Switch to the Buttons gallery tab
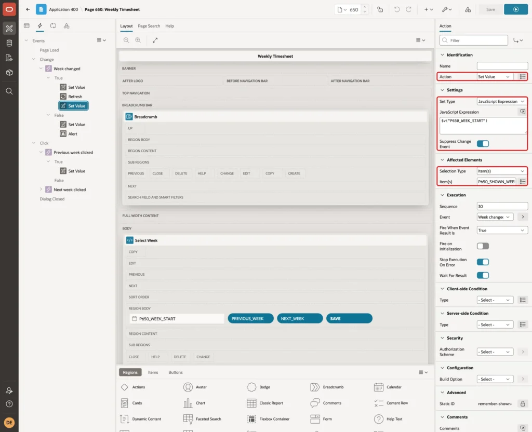This screenshot has height=432, width=532. tap(176, 372)
